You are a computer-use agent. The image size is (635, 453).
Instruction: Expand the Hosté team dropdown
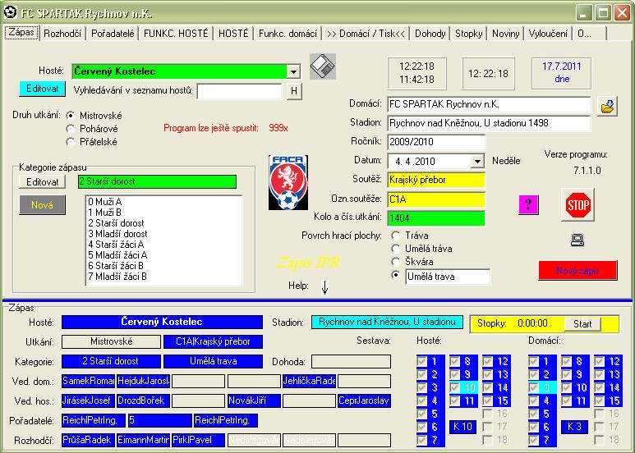(293, 72)
